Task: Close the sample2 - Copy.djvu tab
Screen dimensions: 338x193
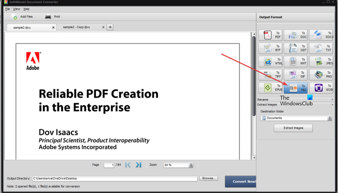Action: 103,28
